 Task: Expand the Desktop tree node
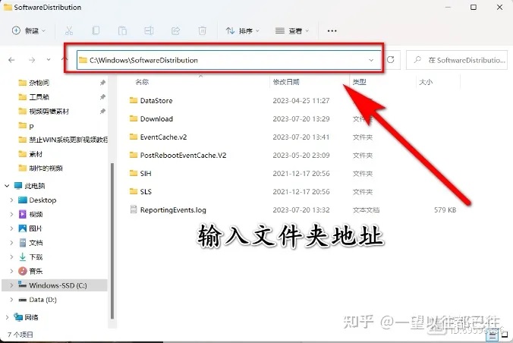(11, 200)
